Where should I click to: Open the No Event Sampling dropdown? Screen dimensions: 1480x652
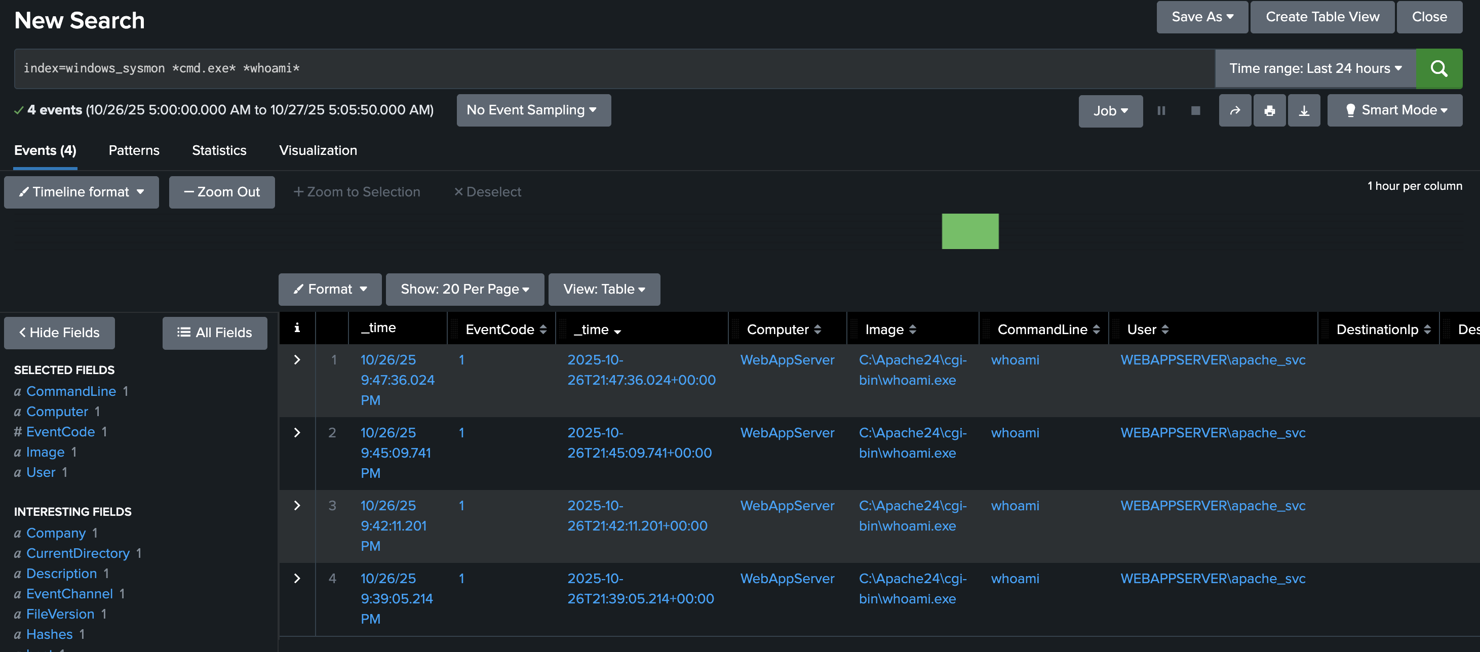[x=533, y=110]
